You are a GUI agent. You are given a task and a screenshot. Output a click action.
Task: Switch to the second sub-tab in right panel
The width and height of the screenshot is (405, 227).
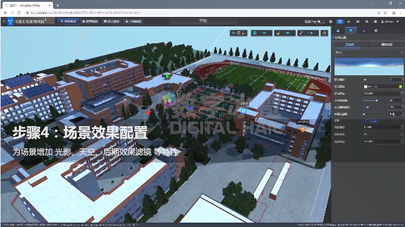(386, 45)
